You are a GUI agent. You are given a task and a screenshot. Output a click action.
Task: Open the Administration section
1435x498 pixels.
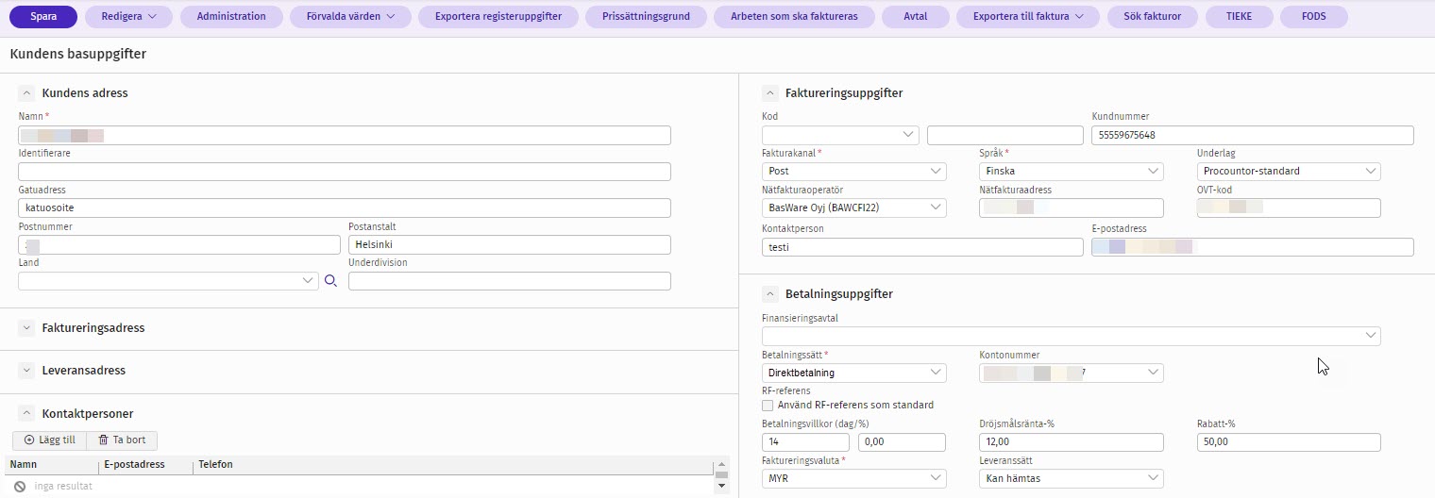(x=231, y=16)
